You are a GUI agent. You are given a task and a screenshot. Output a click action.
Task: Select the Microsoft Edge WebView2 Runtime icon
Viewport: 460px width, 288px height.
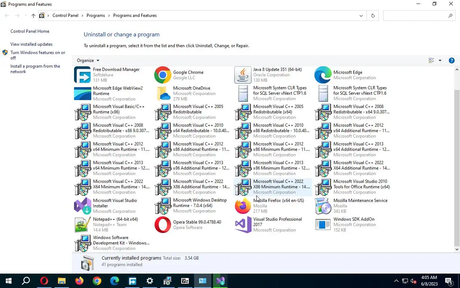[82, 94]
